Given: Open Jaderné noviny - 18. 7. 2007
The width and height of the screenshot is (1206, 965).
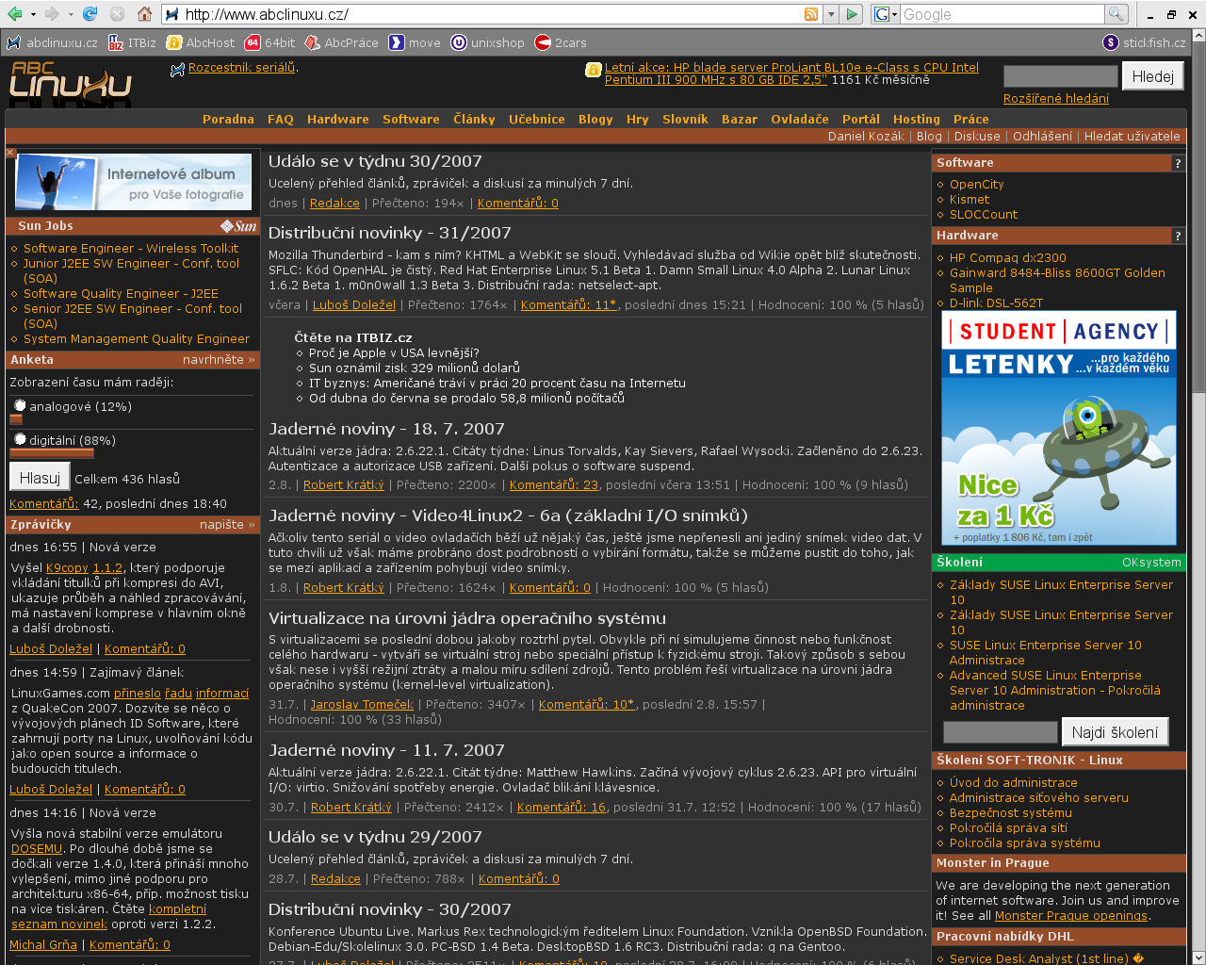Looking at the screenshot, I should pos(386,429).
